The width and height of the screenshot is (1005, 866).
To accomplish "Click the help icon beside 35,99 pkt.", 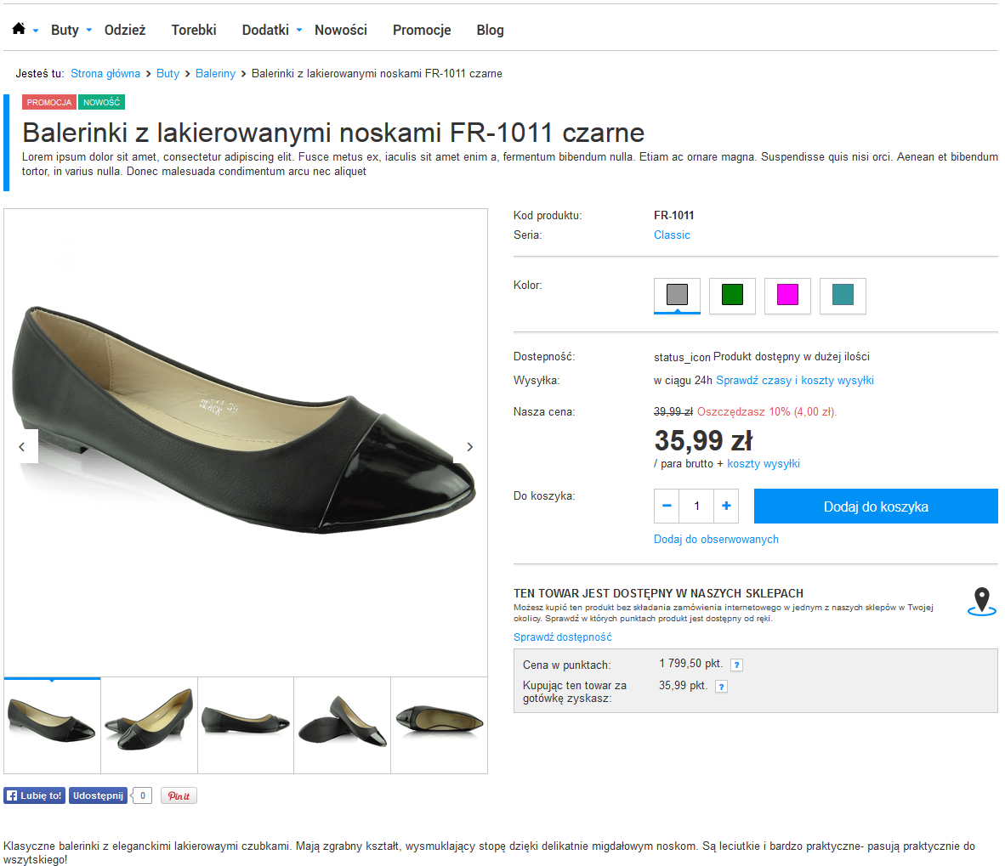I will (x=721, y=687).
